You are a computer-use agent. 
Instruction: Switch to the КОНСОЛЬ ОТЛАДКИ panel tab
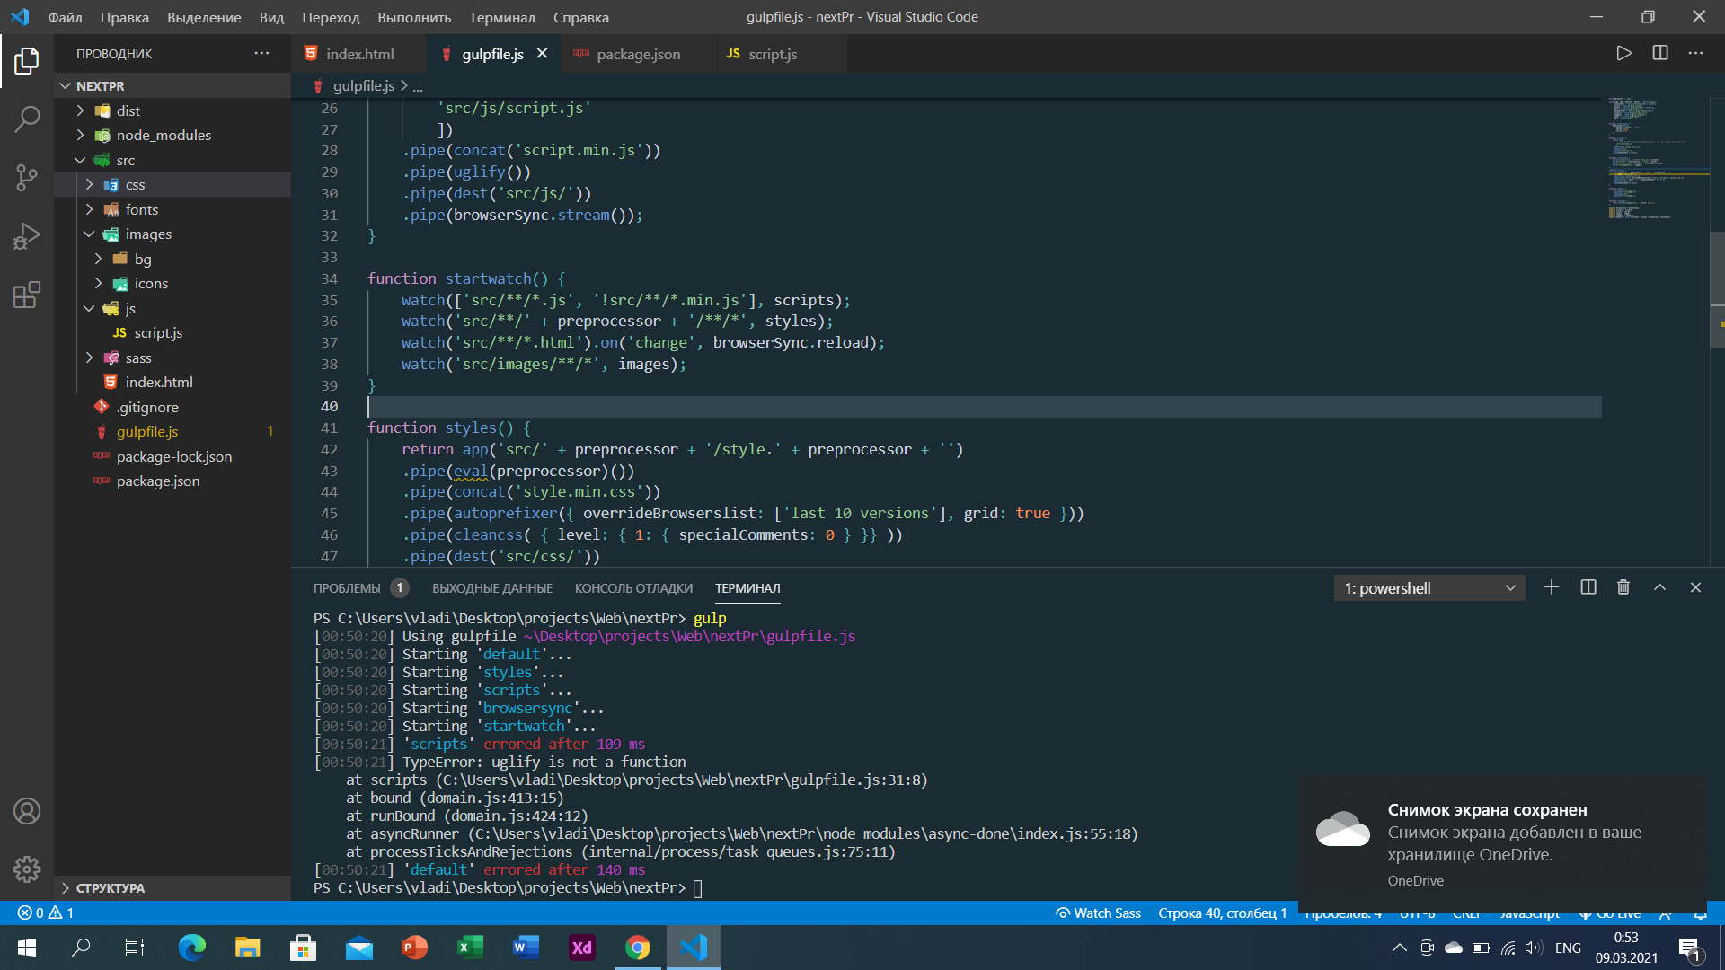tap(633, 588)
